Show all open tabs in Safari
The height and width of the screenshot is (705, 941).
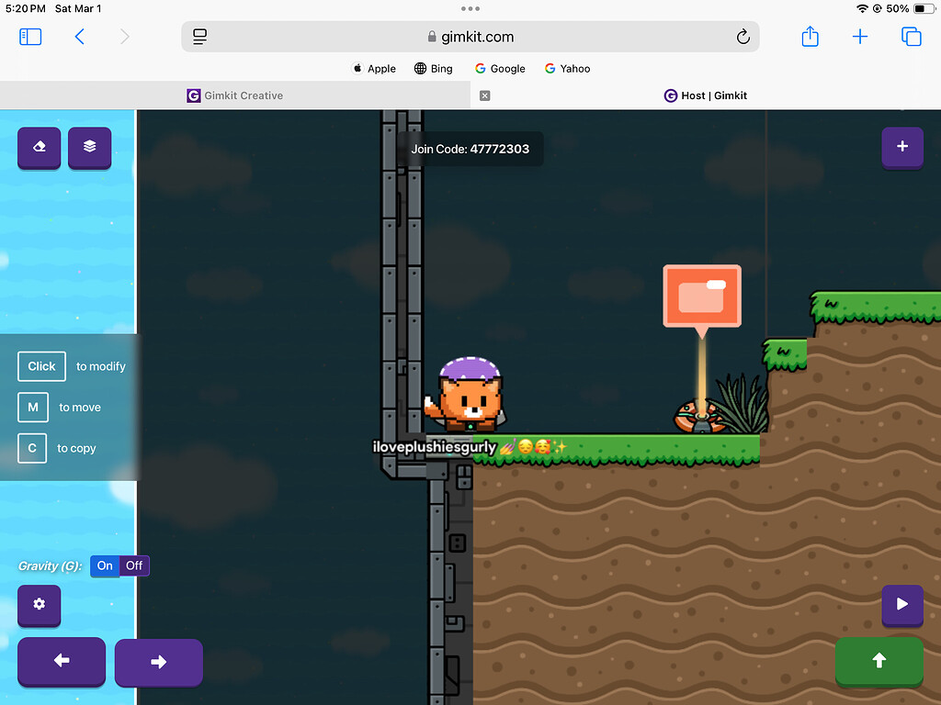911,37
